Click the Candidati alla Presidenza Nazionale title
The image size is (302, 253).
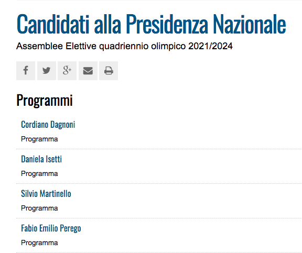point(151,24)
